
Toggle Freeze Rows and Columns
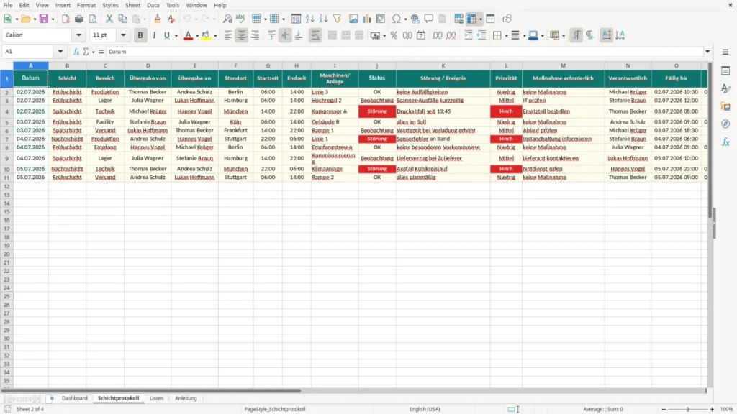472,19
